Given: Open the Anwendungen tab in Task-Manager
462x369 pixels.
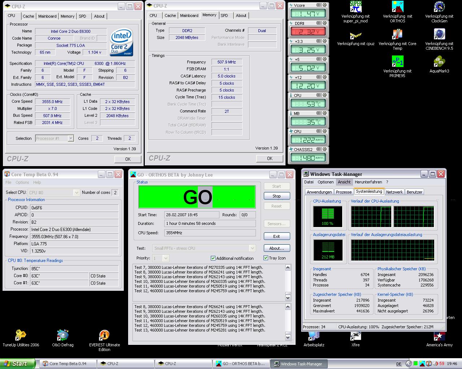Looking at the screenshot, I should click(319, 192).
